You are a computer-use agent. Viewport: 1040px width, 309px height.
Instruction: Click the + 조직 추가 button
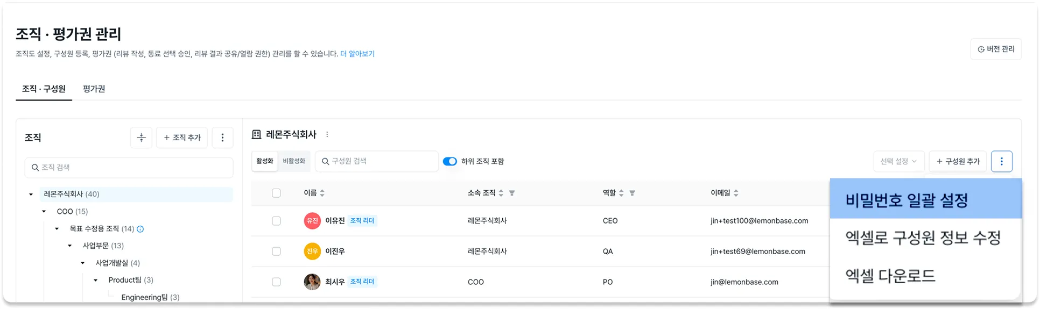click(x=182, y=138)
